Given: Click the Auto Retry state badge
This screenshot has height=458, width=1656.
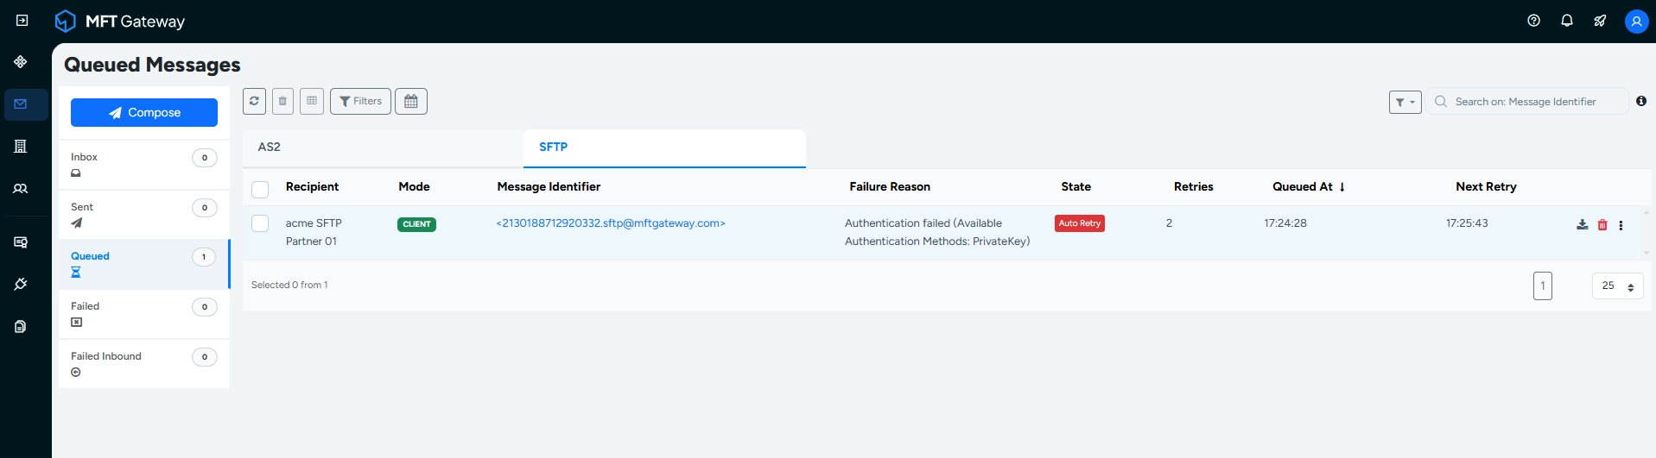Looking at the screenshot, I should point(1080,223).
